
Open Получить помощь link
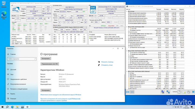coord(107,62)
